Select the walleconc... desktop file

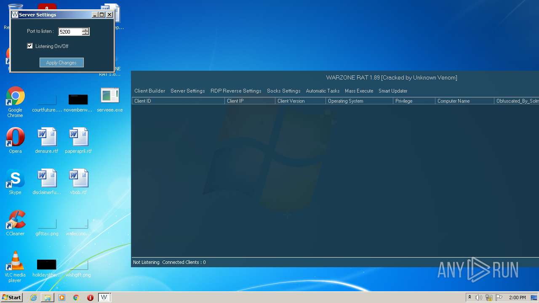(78, 228)
